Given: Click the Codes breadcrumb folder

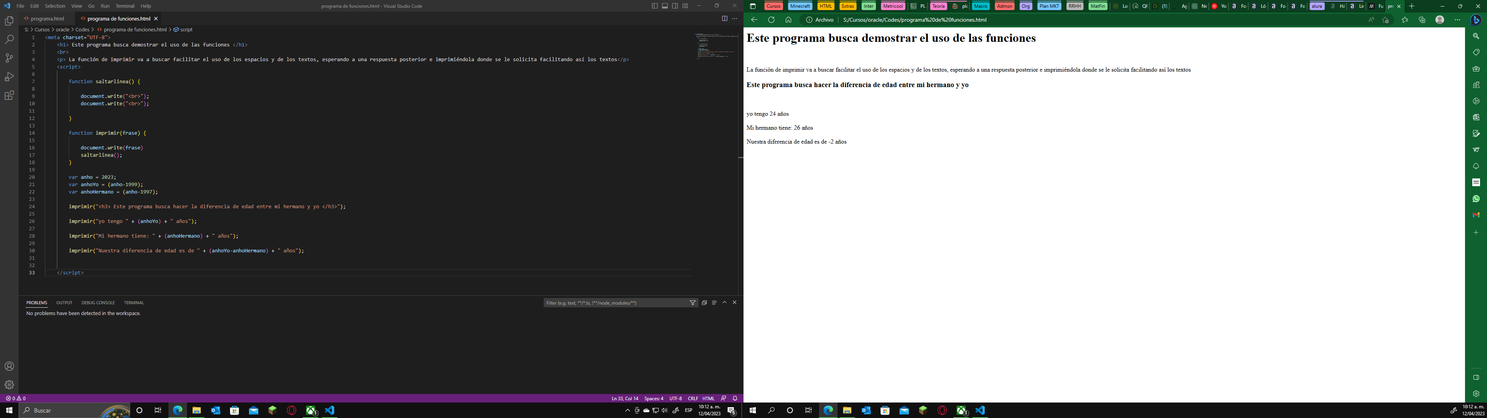Looking at the screenshot, I should point(82,29).
